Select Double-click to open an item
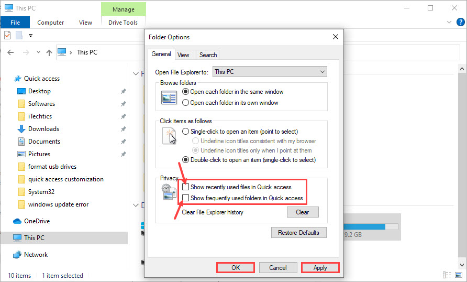 pyautogui.click(x=185, y=160)
